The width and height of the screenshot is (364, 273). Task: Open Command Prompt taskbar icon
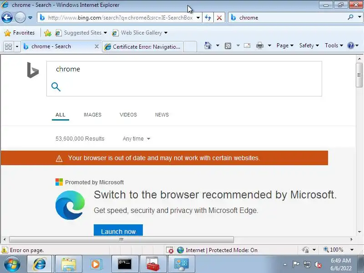125,264
